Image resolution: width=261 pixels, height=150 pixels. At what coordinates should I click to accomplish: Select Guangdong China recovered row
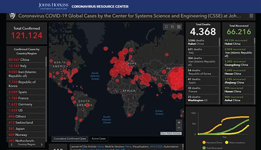tap(238, 63)
